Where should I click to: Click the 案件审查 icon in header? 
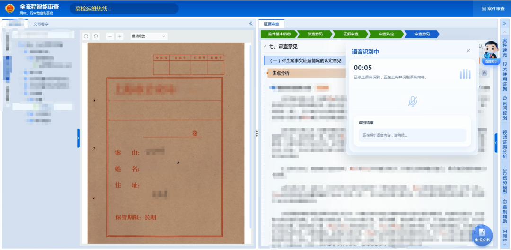(493, 9)
